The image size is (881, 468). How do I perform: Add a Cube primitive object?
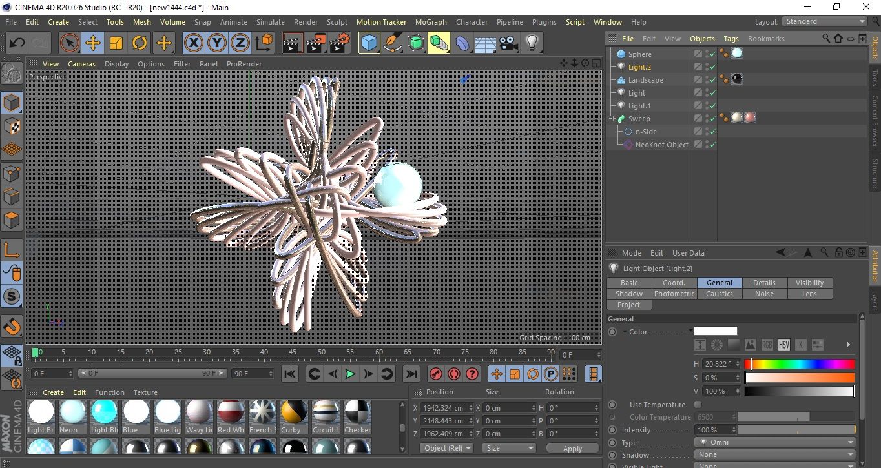click(369, 43)
